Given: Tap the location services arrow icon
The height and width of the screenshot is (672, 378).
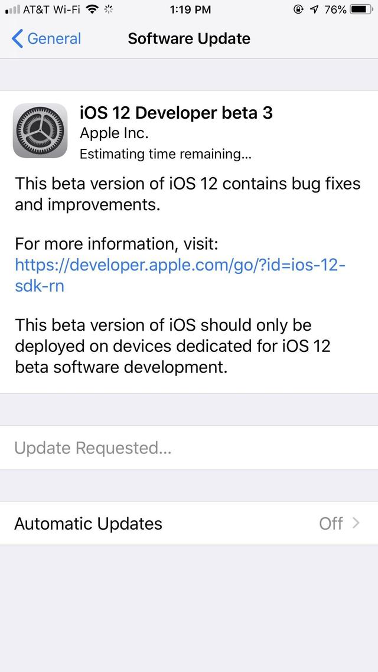Looking at the screenshot, I should click(x=314, y=9).
